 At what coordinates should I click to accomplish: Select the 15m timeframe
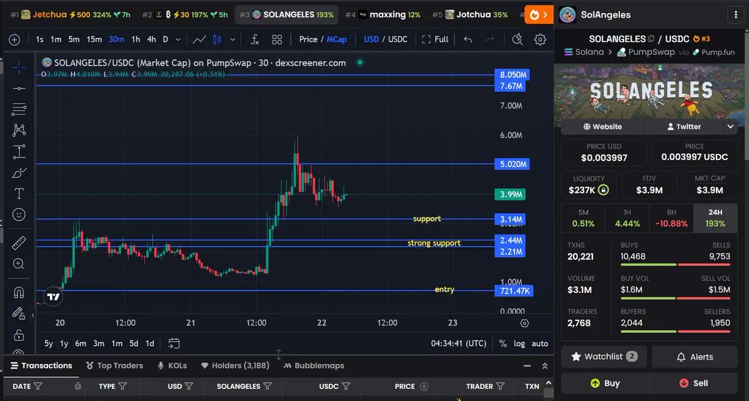94,39
